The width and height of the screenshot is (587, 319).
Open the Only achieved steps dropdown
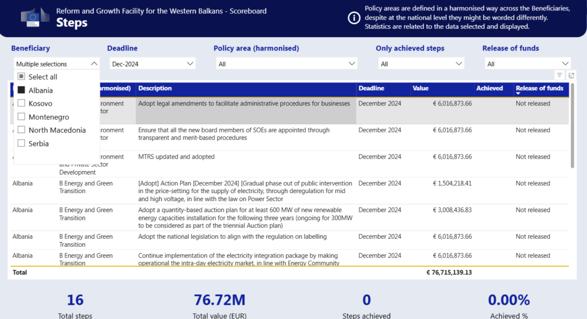[421, 64]
